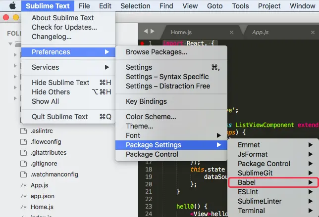Expand the Services submenu
This screenshot has width=319, height=217.
68,67
